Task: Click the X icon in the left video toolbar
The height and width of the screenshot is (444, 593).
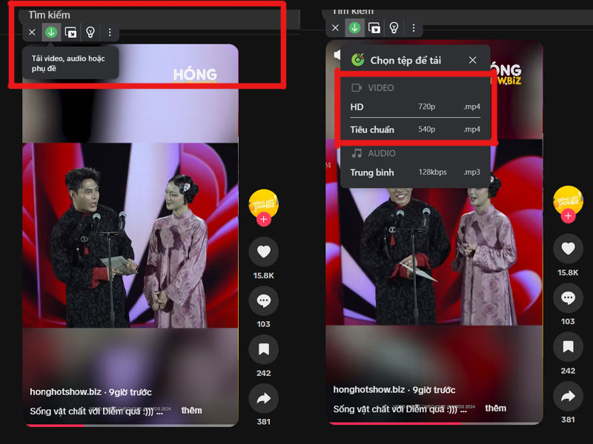Action: (x=32, y=33)
